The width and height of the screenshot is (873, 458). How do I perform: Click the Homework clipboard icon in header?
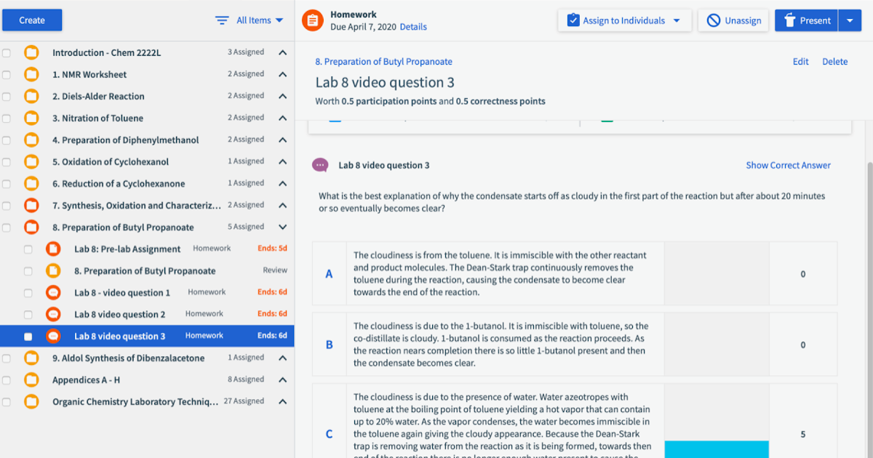click(312, 20)
